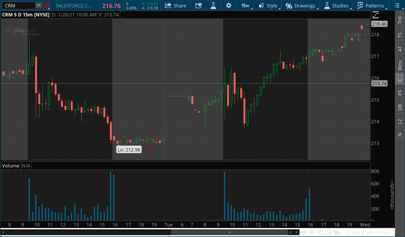This screenshot has width=405, height=237.
Task: Click the SALESFORCE.C... company name
Action: (x=74, y=5)
